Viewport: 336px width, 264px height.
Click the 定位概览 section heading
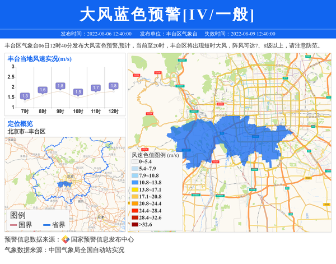(x=20, y=123)
